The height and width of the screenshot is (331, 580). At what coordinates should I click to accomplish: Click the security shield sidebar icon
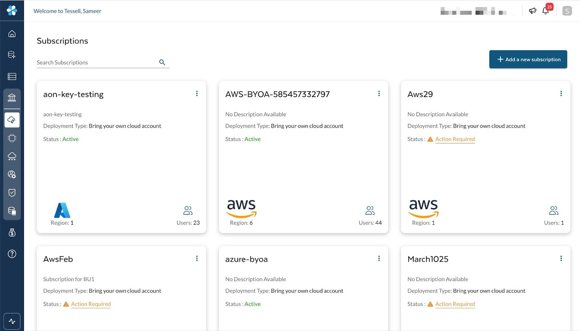tap(12, 193)
